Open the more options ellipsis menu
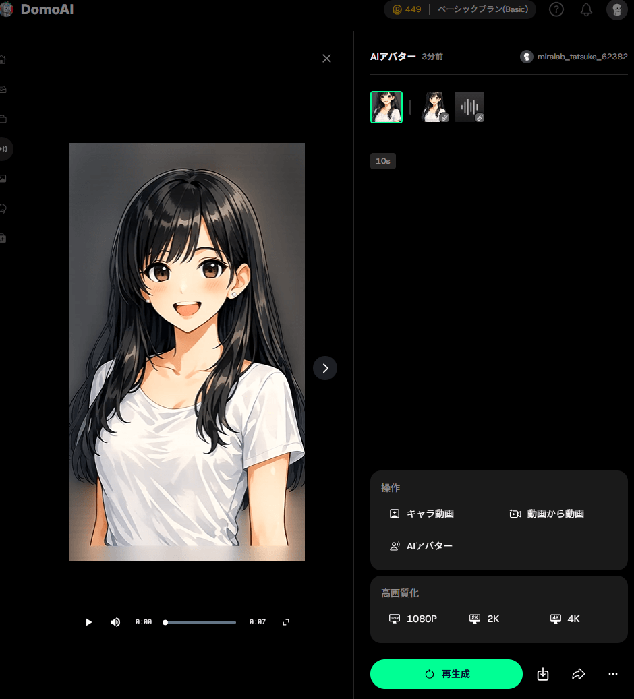Viewport: 634px width, 699px height. (612, 674)
